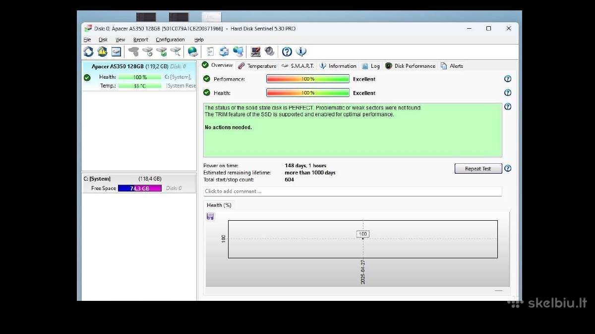Click the 2025-04-27 date label on graph
The image size is (595, 334).
[x=363, y=271]
